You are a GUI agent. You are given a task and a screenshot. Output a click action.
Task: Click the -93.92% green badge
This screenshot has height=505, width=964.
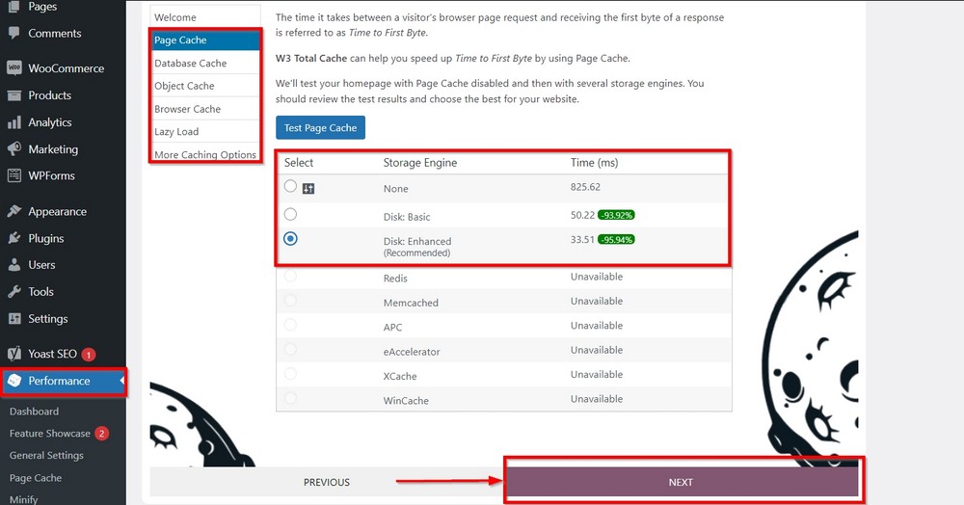[616, 215]
